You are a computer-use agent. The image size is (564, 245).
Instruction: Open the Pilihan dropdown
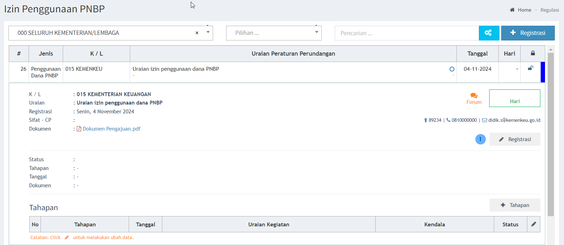click(x=274, y=33)
